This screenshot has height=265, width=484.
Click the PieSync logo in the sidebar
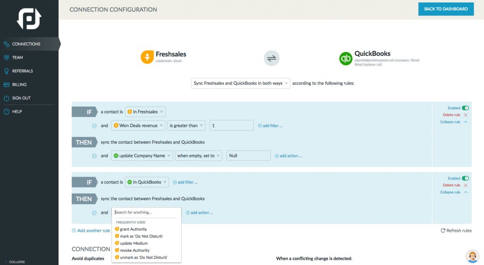pos(29,19)
